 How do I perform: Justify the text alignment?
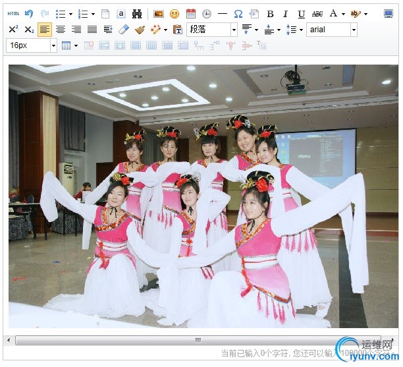click(92, 30)
